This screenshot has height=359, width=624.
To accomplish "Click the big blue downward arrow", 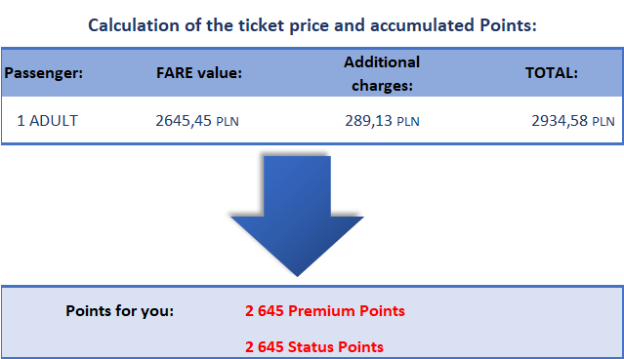I will 297,216.
